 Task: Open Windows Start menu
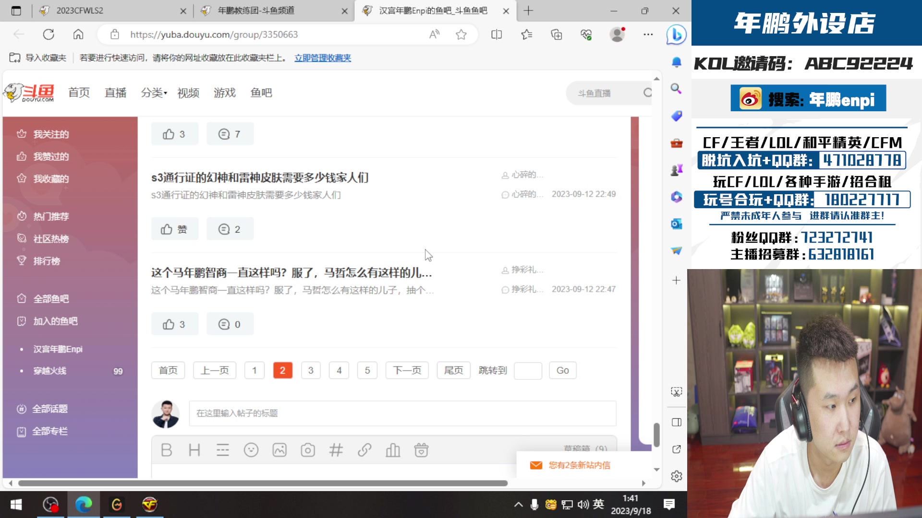pos(16,504)
